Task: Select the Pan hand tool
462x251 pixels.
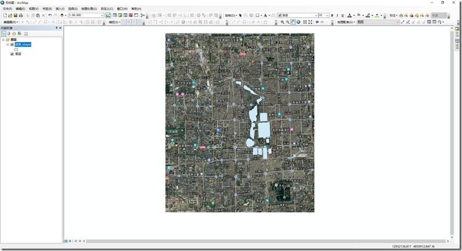Action: tap(293, 22)
